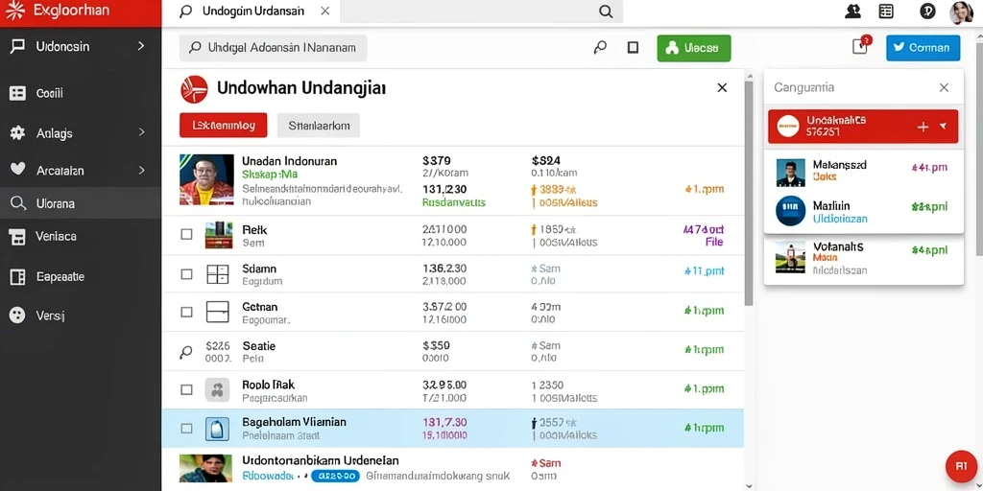Click the Versj smiley face icon
This screenshot has width=983, height=491.
(x=17, y=316)
